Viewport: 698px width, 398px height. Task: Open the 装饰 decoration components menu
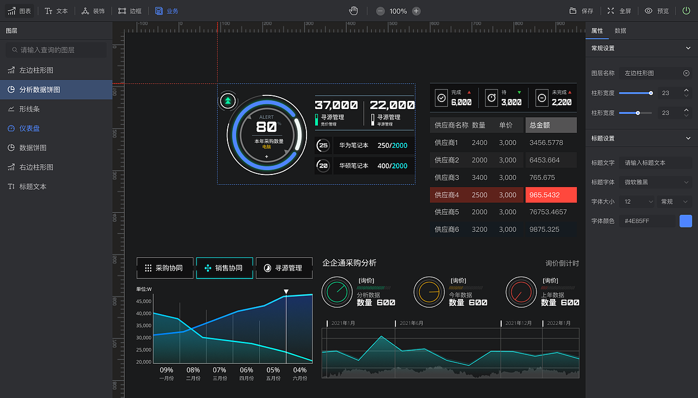(93, 11)
